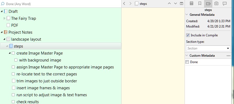Click the search magnifier icon
The height and width of the screenshot is (104, 234).
pyautogui.click(x=2, y=4)
